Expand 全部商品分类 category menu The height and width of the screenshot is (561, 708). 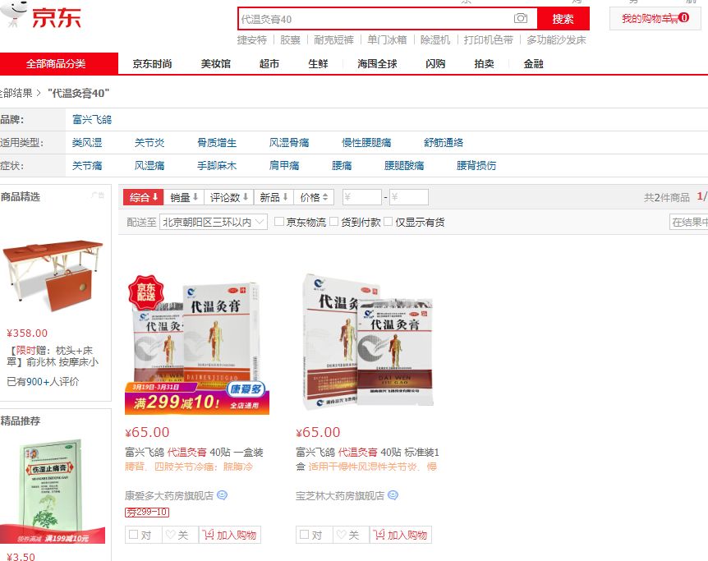click(x=58, y=64)
